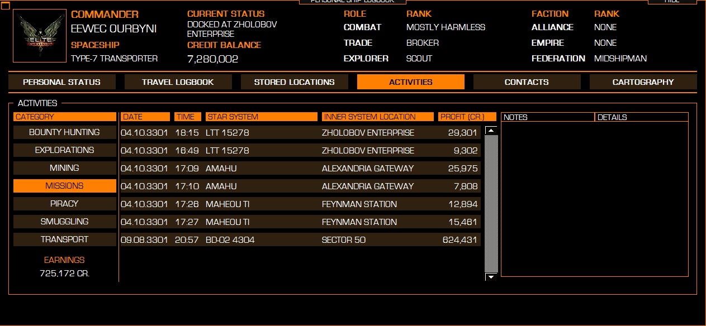Select the Activities tab
Image resolution: width=706 pixels, height=326 pixels.
[x=411, y=82]
